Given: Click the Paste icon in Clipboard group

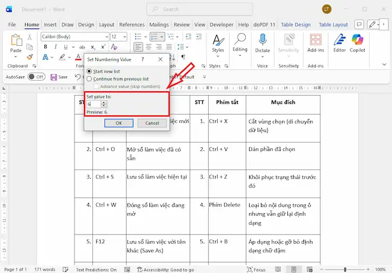Looking at the screenshot, I should coord(17,43).
